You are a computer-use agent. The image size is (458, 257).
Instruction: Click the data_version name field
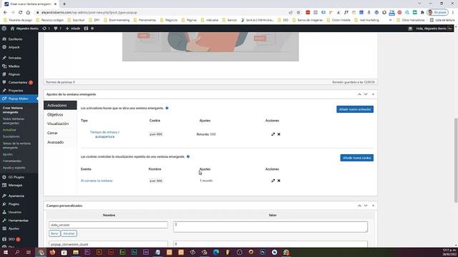coord(108,225)
